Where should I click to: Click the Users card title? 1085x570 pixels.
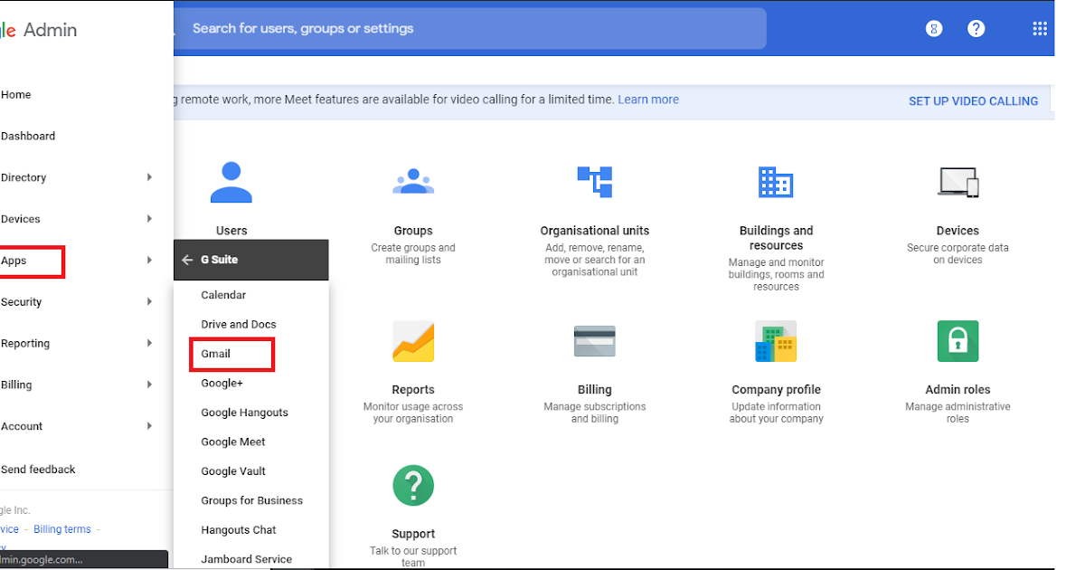tap(231, 231)
